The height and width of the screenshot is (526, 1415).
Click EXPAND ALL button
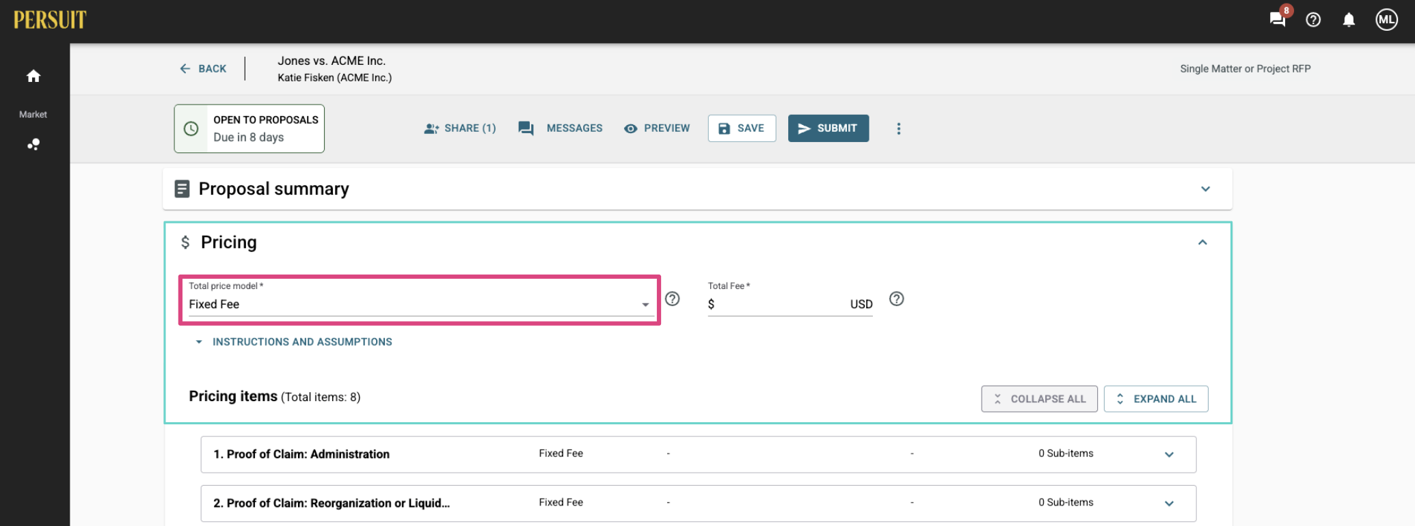point(1156,399)
